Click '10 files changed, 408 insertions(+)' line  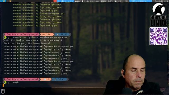[27, 44]
